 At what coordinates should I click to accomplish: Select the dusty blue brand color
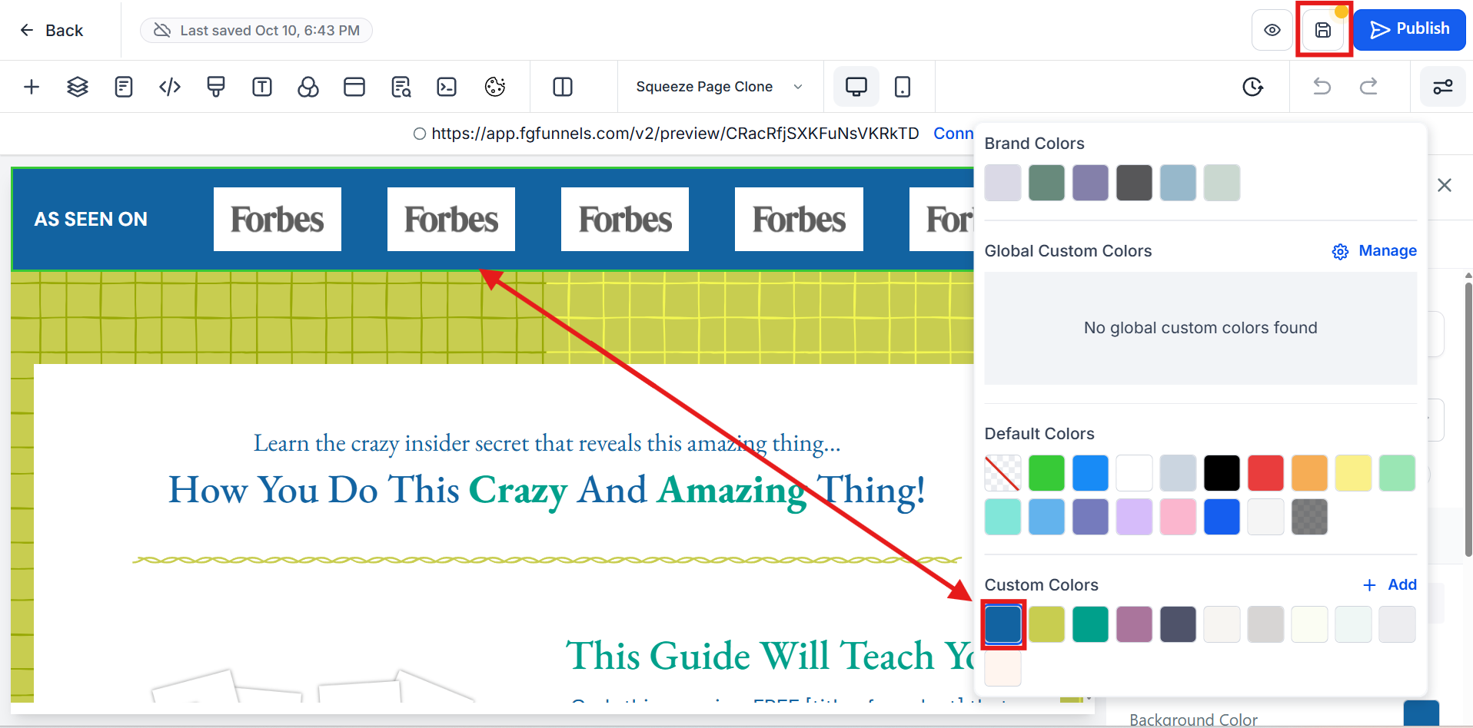(x=1179, y=183)
